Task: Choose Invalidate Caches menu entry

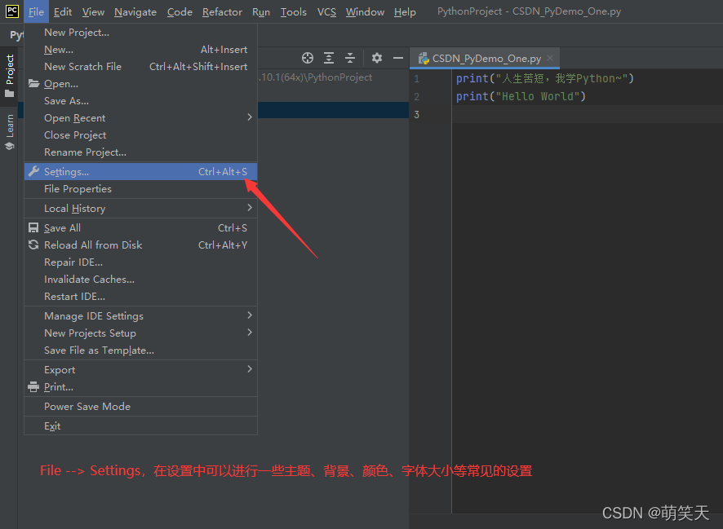Action: click(x=89, y=280)
